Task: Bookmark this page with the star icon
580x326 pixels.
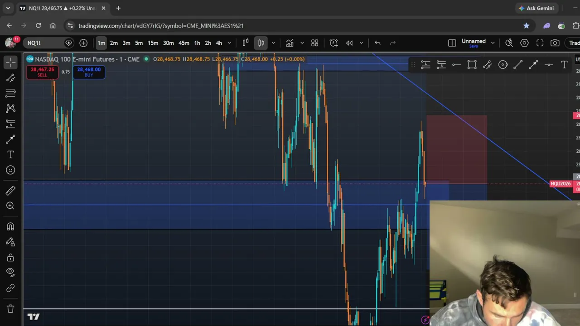Action: 526,26
